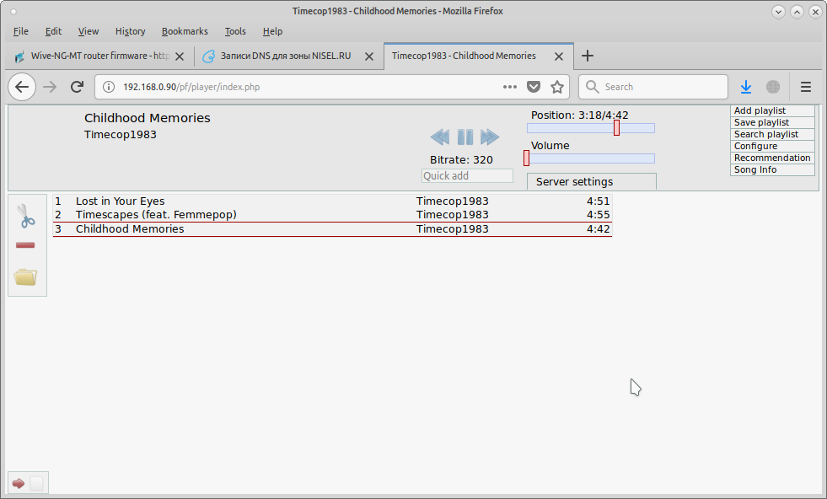
Task: Click duration 4:55 in playlist
Action: tap(598, 215)
